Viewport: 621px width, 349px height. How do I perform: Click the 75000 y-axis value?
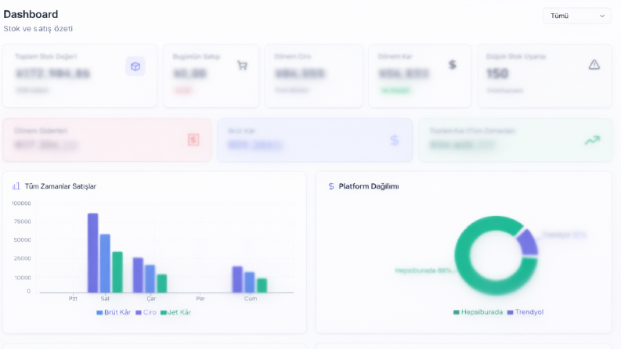coord(22,221)
